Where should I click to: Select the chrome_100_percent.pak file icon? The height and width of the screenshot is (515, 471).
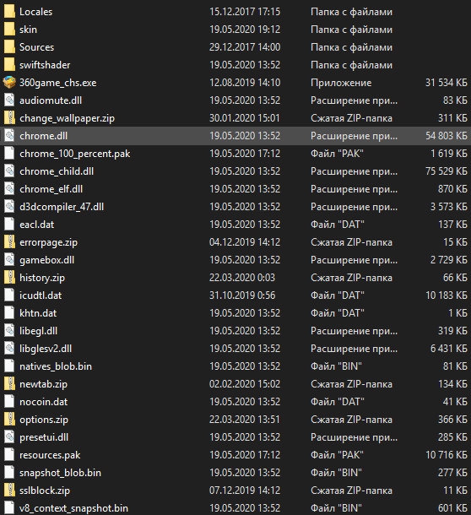[9, 154]
